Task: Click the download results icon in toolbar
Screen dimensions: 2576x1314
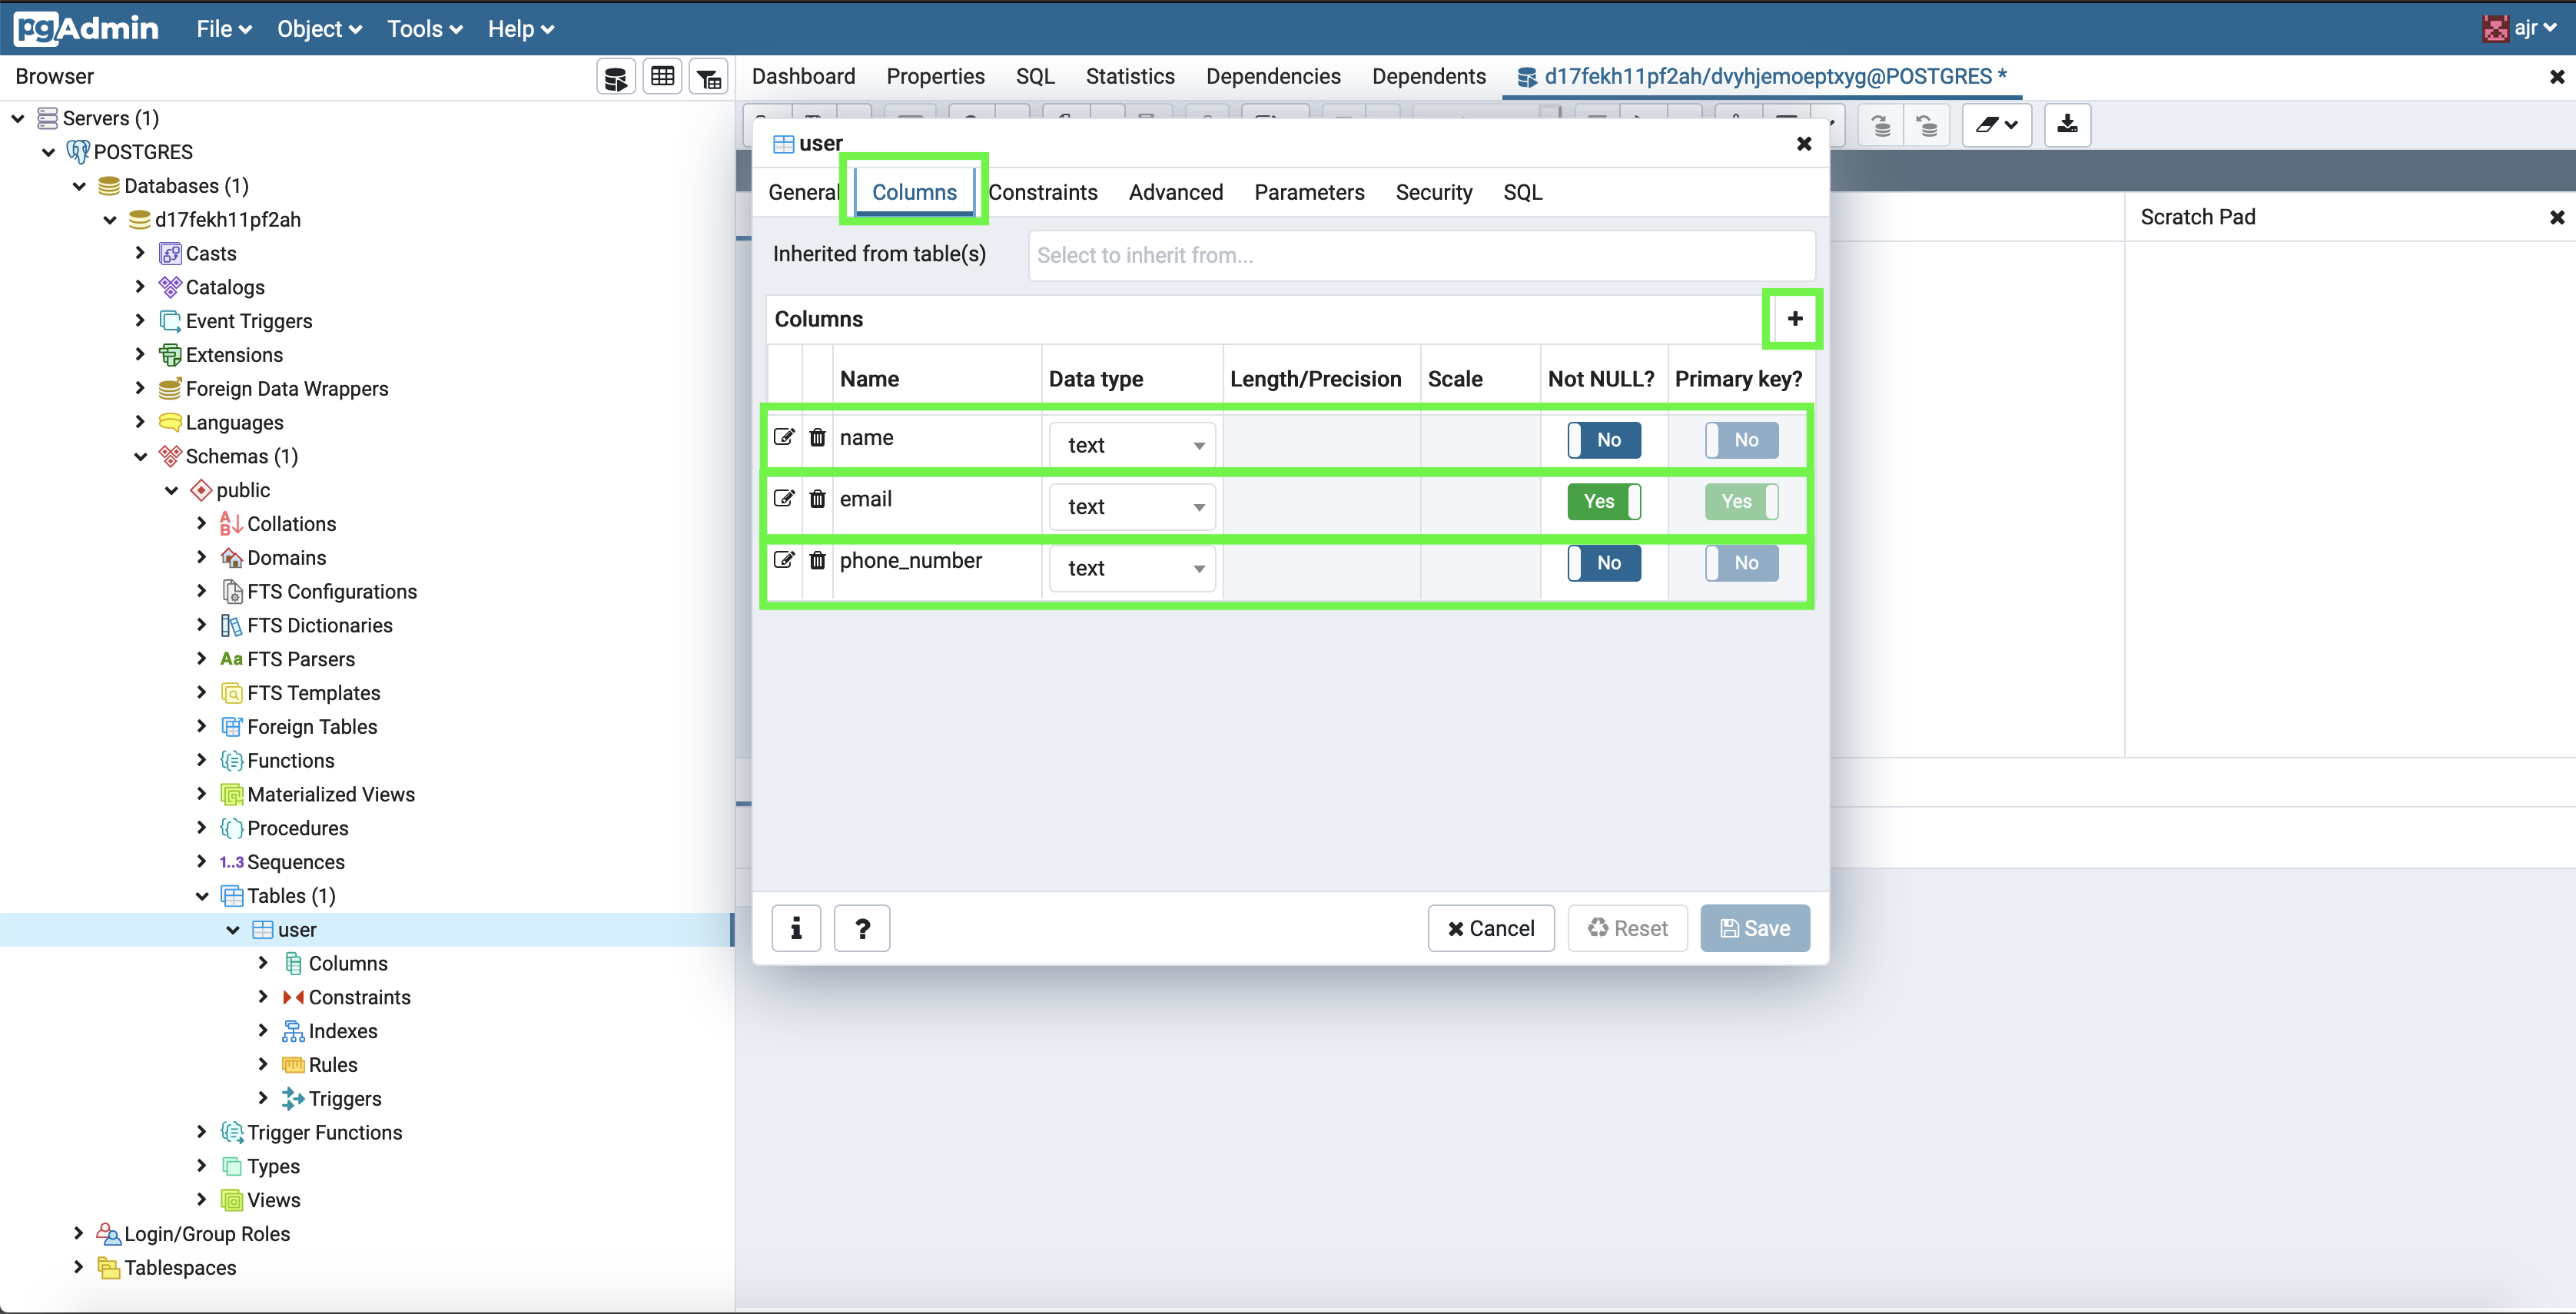Action: tap(2067, 125)
